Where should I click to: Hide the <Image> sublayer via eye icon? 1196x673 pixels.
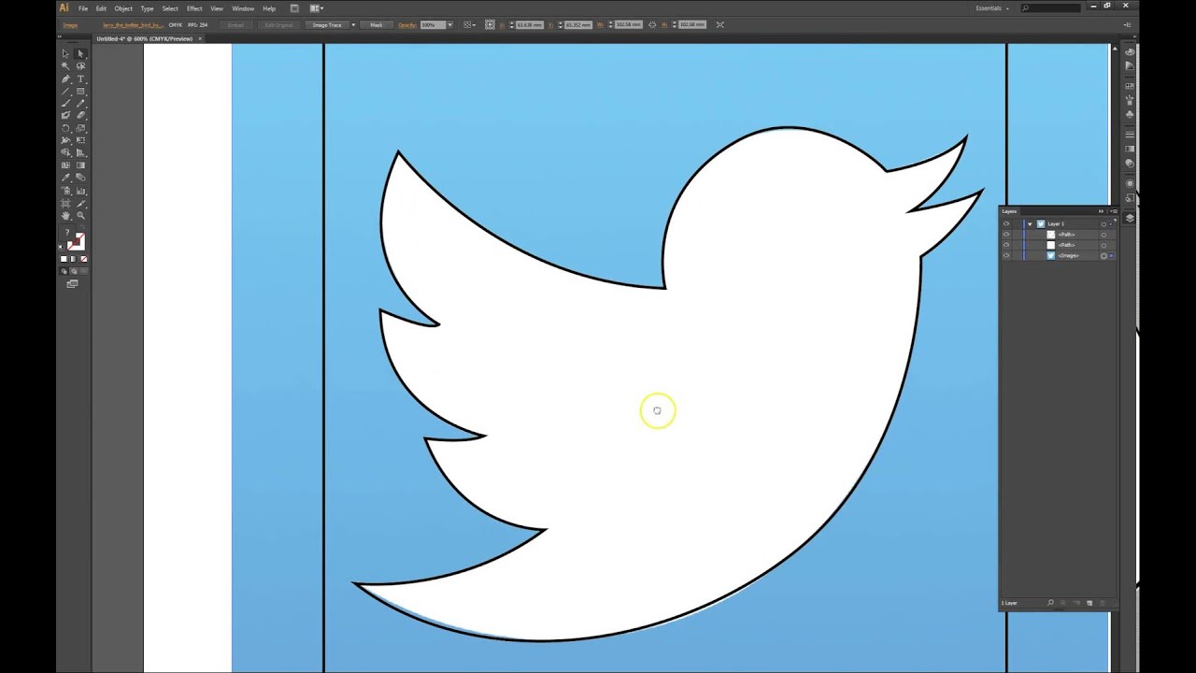(x=1006, y=255)
